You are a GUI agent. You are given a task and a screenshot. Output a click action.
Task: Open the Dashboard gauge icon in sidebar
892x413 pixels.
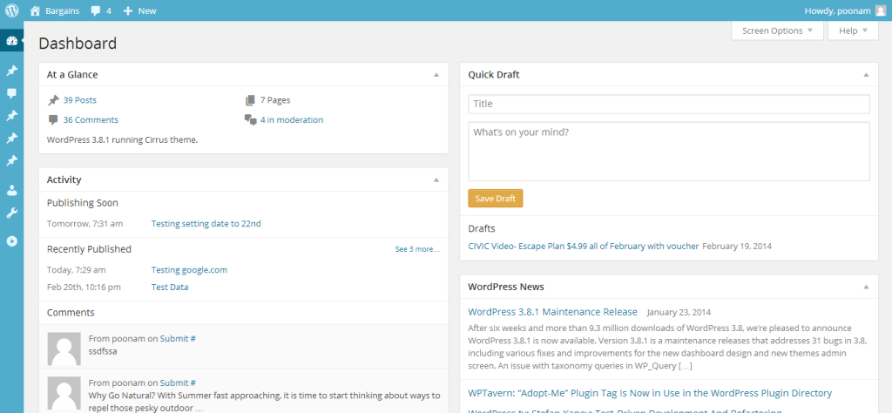coord(12,41)
